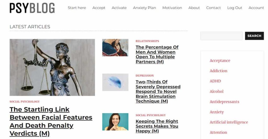Go to the Accept page
The height and width of the screenshot is (139, 268).
point(99,8)
